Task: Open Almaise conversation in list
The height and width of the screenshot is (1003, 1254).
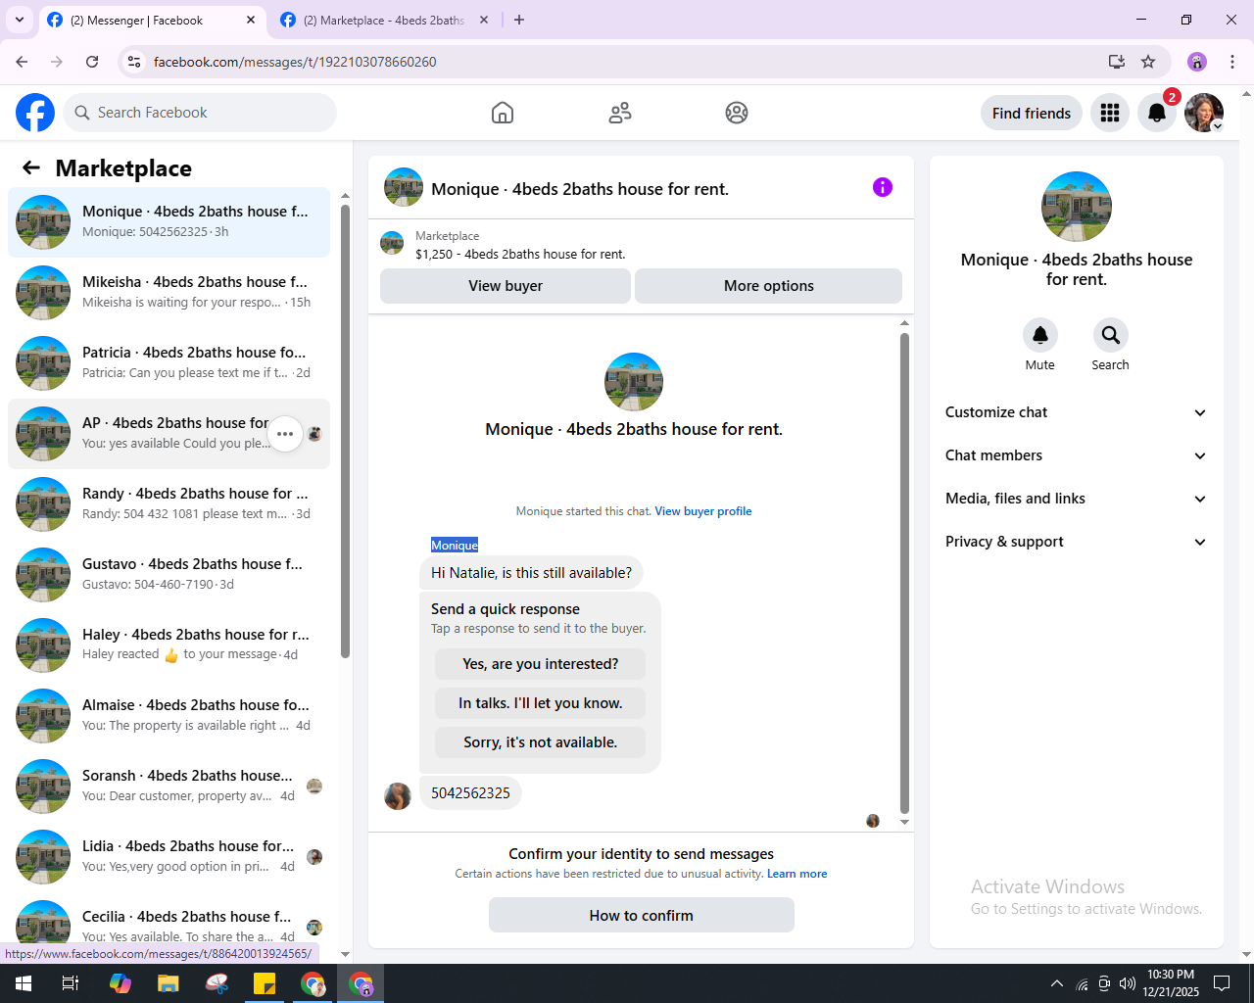Action: point(169,716)
